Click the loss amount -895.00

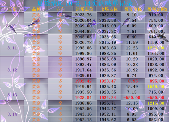156,81
